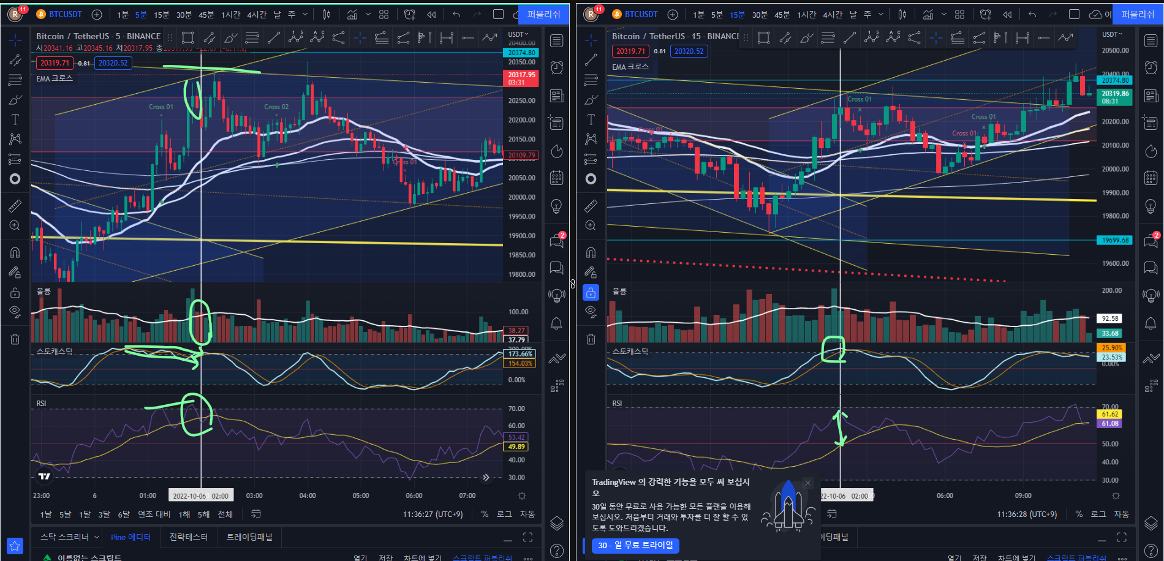Open trading panel tab in left window

tap(249, 537)
